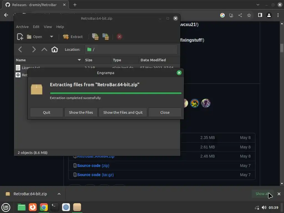Click the Chrome icon in taskbar
The height and width of the screenshot is (213, 284).
(44, 207)
